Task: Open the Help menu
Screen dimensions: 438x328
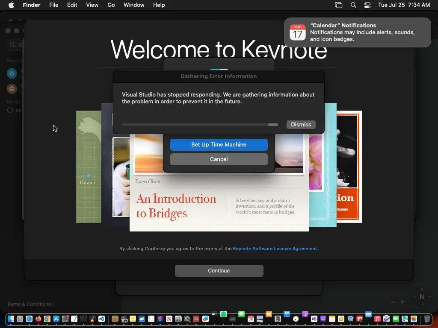Action: pyautogui.click(x=159, y=5)
